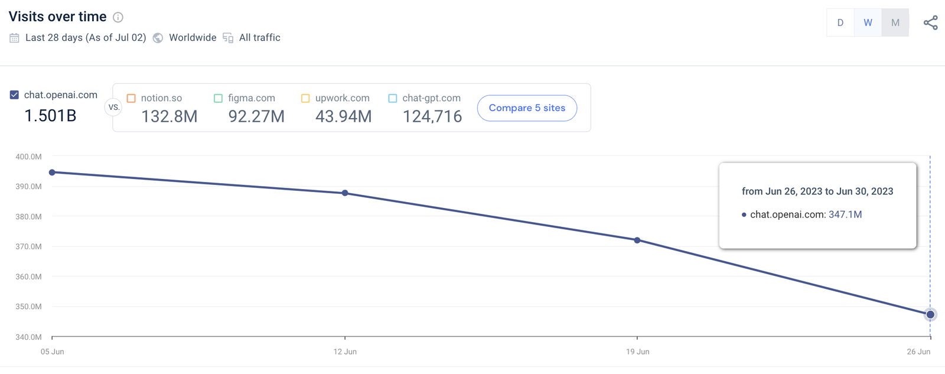Screen dimensions: 945x374
Task: Select the 05 Jun data point
Action: pos(52,173)
